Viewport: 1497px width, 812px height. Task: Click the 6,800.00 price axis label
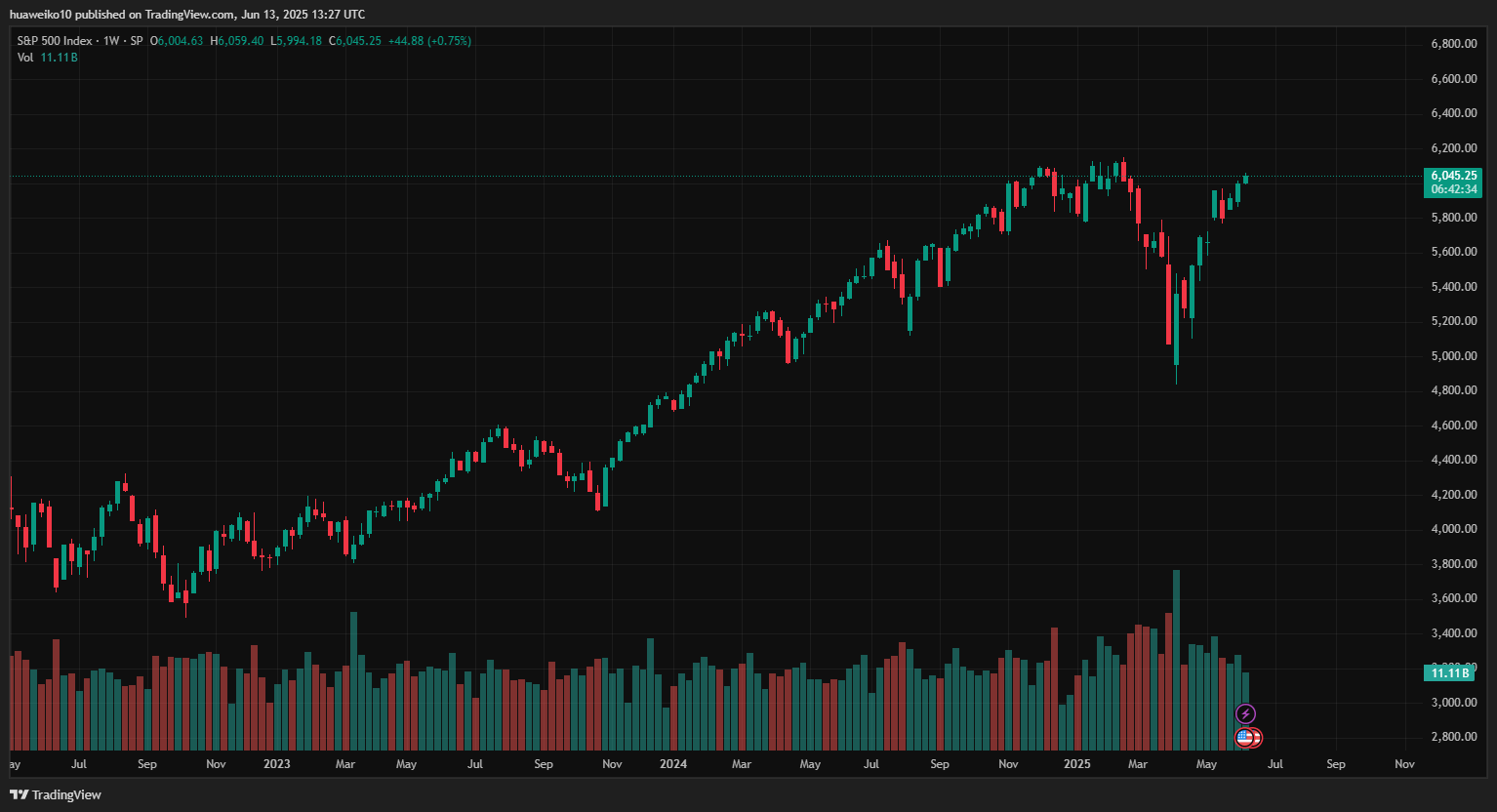click(1453, 44)
